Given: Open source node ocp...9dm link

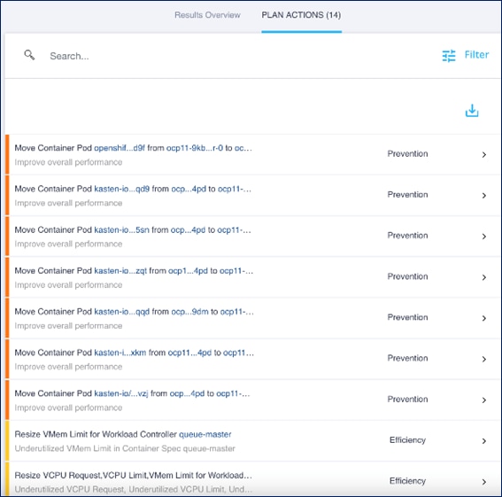Looking at the screenshot, I should point(189,312).
